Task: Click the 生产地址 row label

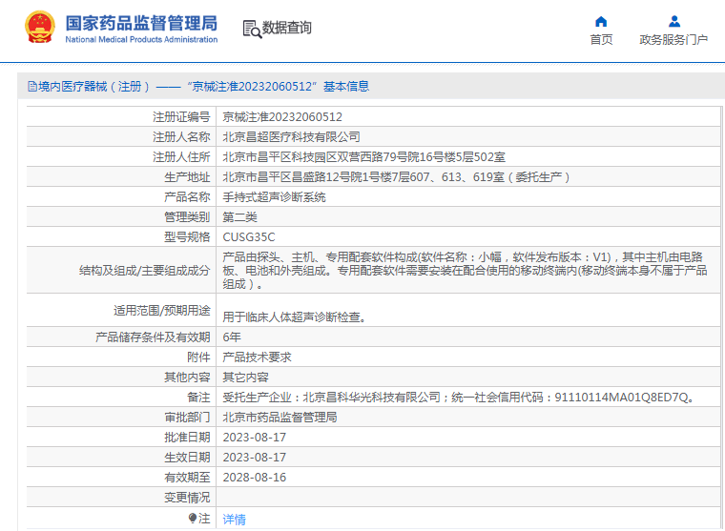Action: point(187,177)
